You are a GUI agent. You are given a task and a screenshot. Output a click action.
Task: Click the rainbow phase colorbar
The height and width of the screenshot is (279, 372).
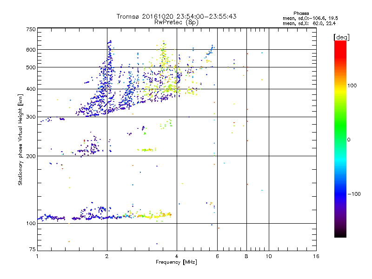point(340,139)
